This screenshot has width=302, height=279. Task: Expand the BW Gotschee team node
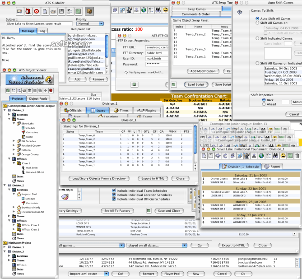[x=14, y=141]
